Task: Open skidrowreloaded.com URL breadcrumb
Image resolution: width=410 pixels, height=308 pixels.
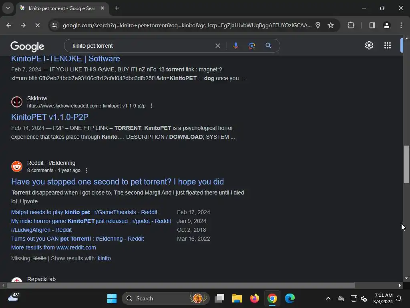Action: 86,106
